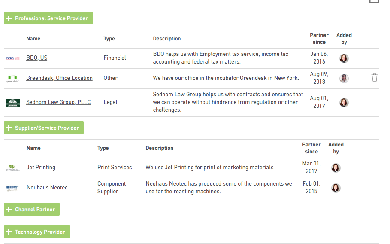
Task: Open the Neuhaus Neotec link
Action: (47, 188)
